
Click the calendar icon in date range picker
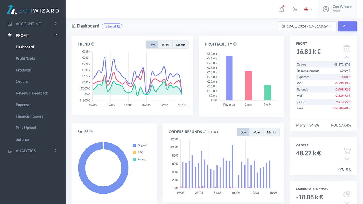pyautogui.click(x=283, y=26)
